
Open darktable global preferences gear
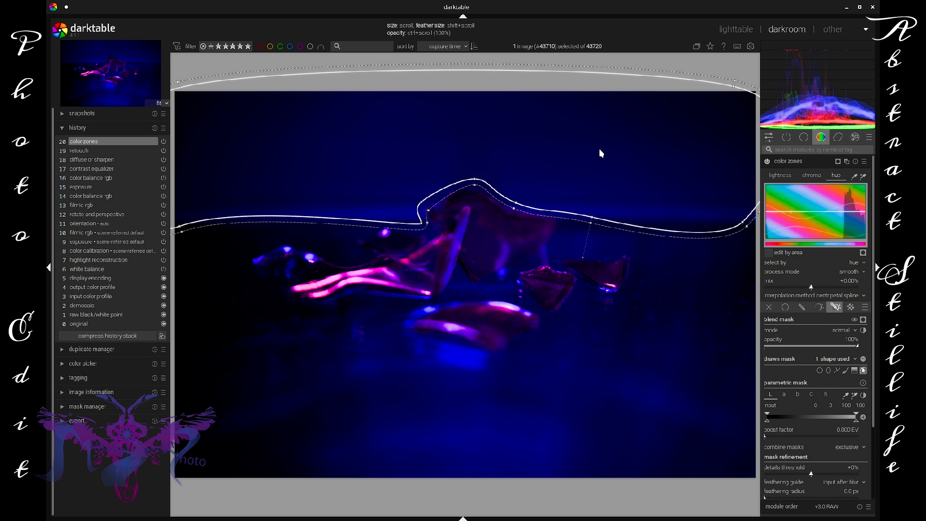click(x=750, y=46)
